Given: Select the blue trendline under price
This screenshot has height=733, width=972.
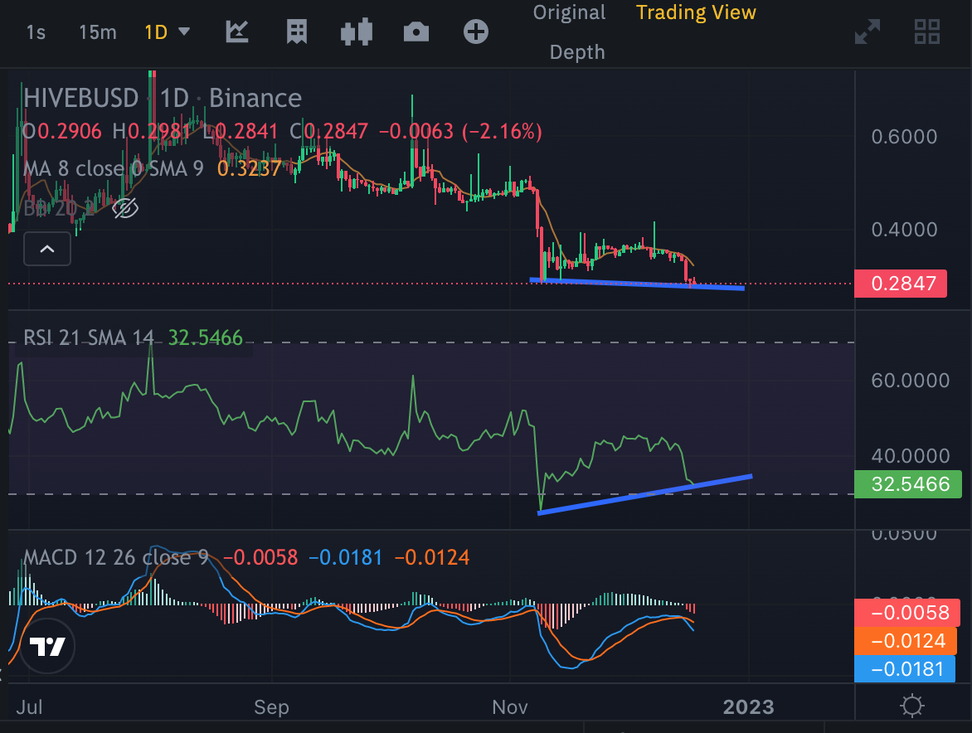Looking at the screenshot, I should (637, 284).
